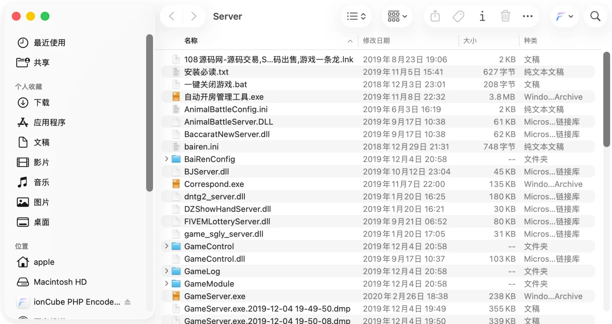Select Correspond.exe file row
Screen dimensions: 612x324
tap(378, 184)
